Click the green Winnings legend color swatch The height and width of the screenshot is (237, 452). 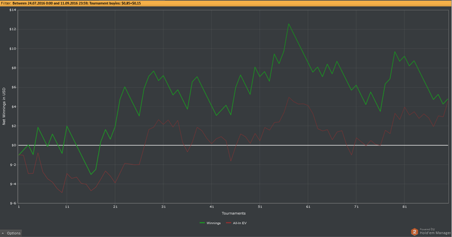tap(202, 223)
